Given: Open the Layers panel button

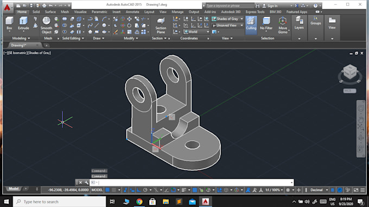Looking at the screenshot, I should 299,23.
